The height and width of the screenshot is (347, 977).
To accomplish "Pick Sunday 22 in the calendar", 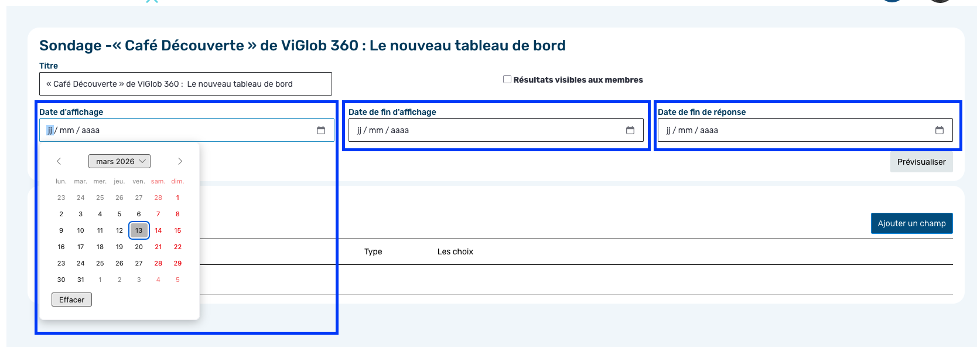I will (x=177, y=247).
